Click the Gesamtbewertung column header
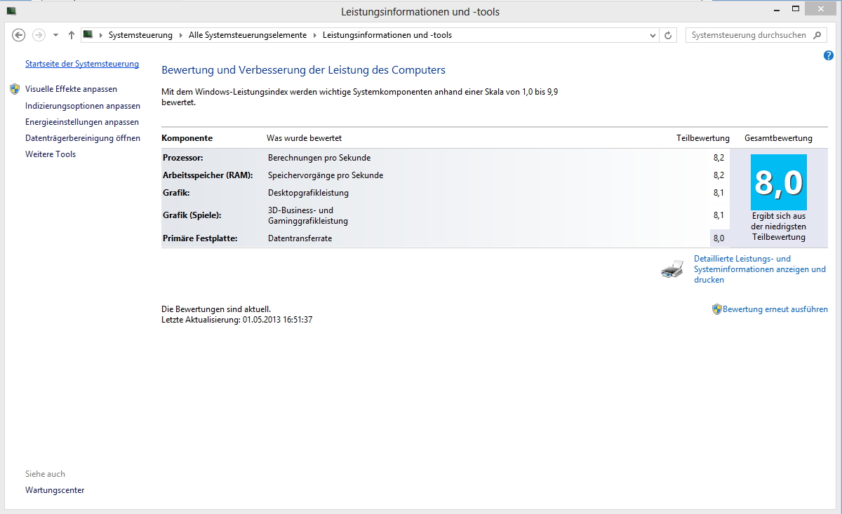842x514 pixels. point(778,138)
